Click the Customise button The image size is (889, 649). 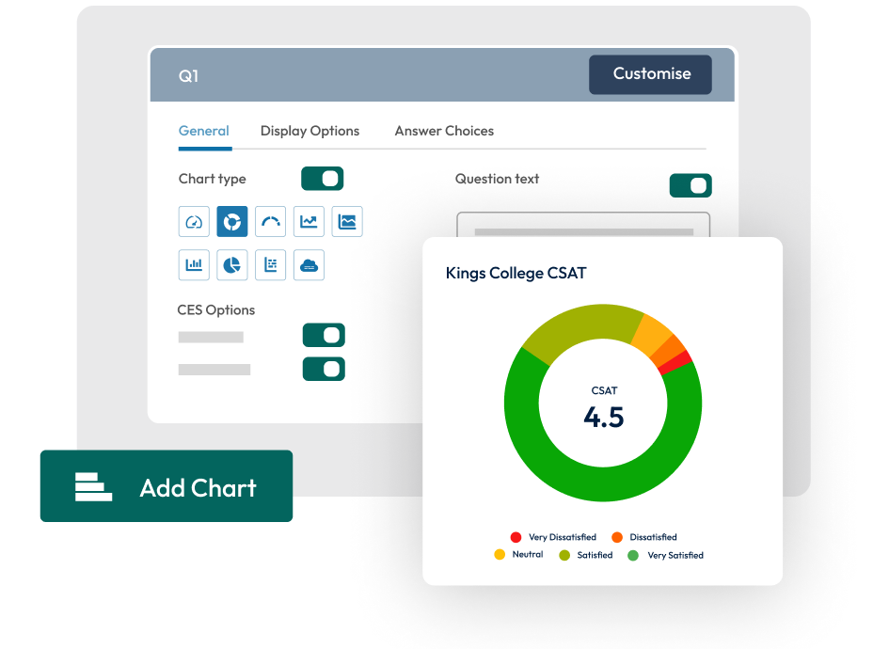click(x=650, y=74)
